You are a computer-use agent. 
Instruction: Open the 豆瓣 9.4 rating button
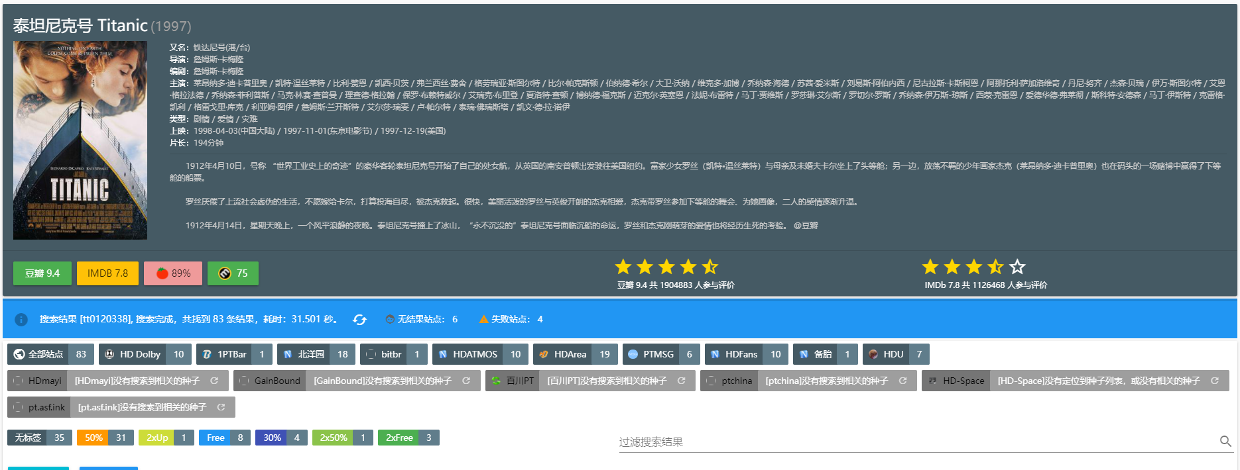click(x=42, y=273)
